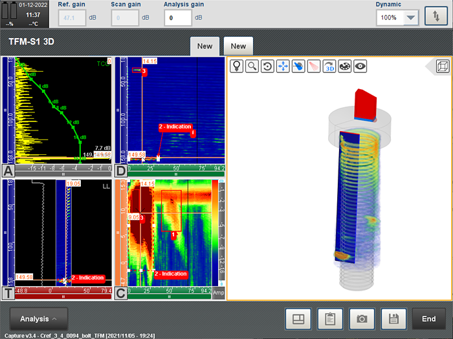The height and width of the screenshot is (339, 453).
Task: Toggle visibility with the eye icon
Action: [x=360, y=66]
